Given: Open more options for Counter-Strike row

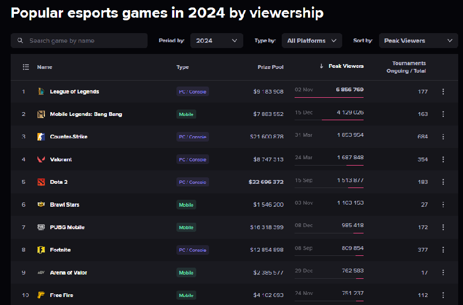Looking at the screenshot, I should 443,137.
